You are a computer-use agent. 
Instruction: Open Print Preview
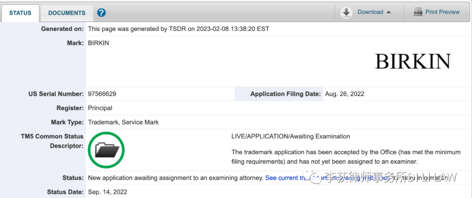click(442, 12)
